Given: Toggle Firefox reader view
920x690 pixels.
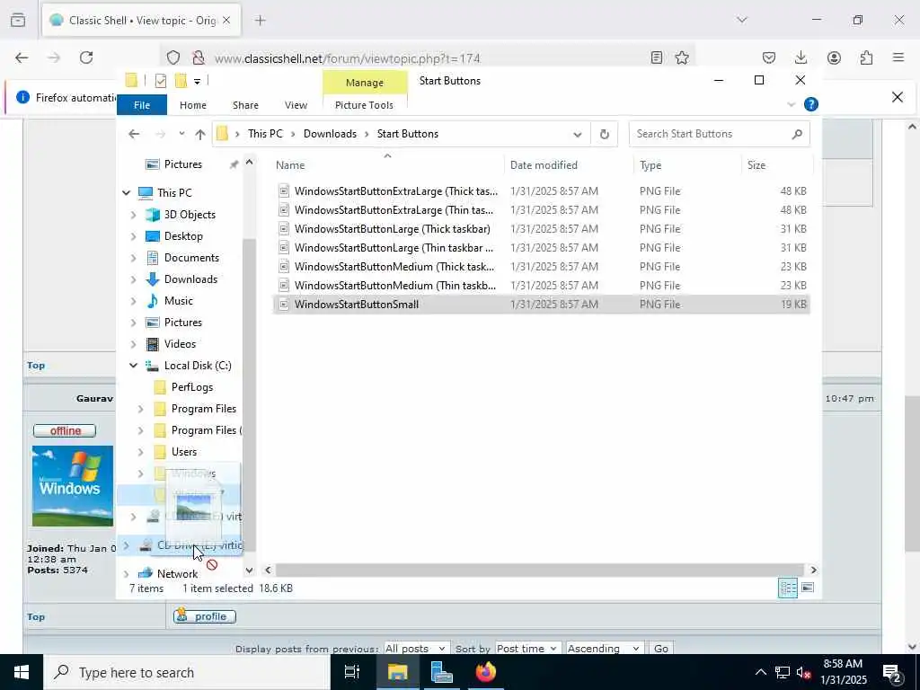Looking at the screenshot, I should [x=657, y=57].
